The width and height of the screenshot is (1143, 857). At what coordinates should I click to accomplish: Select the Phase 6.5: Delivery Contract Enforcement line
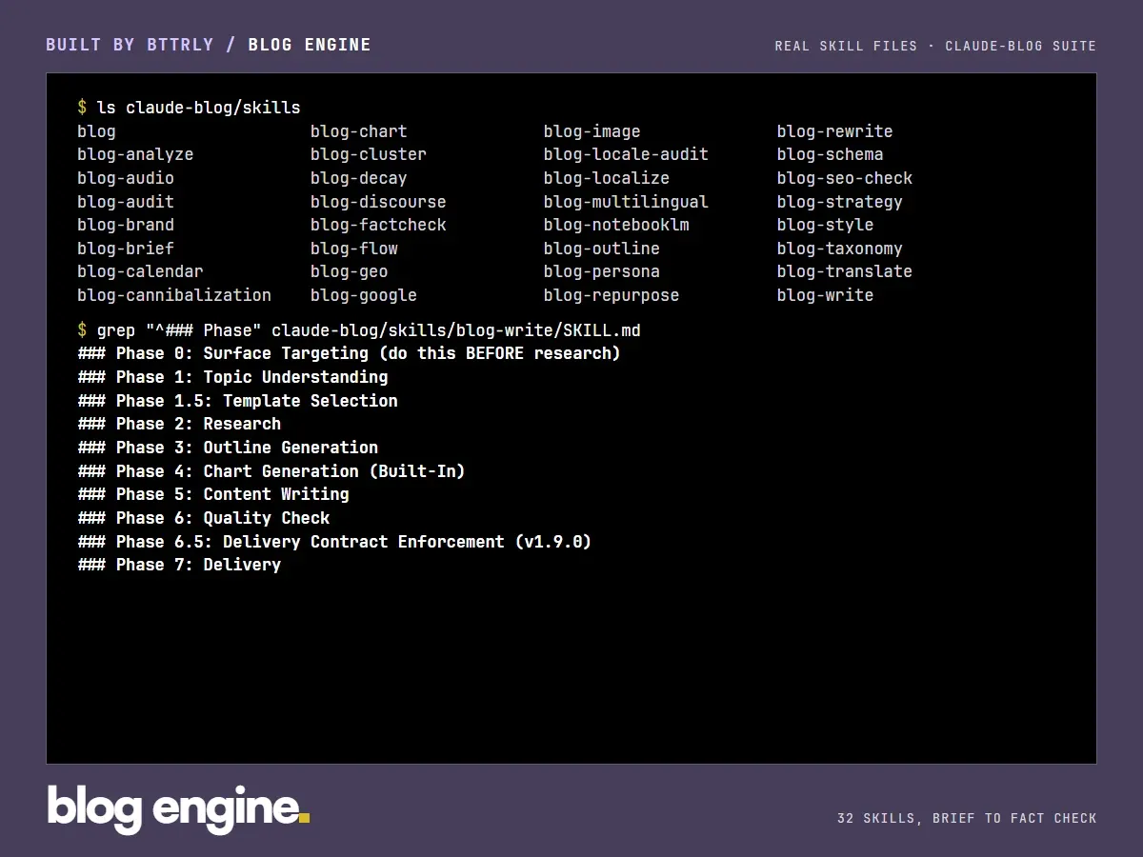click(334, 542)
